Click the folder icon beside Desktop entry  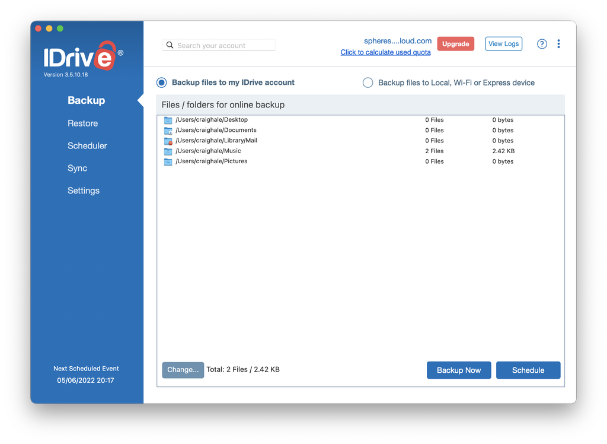(168, 119)
